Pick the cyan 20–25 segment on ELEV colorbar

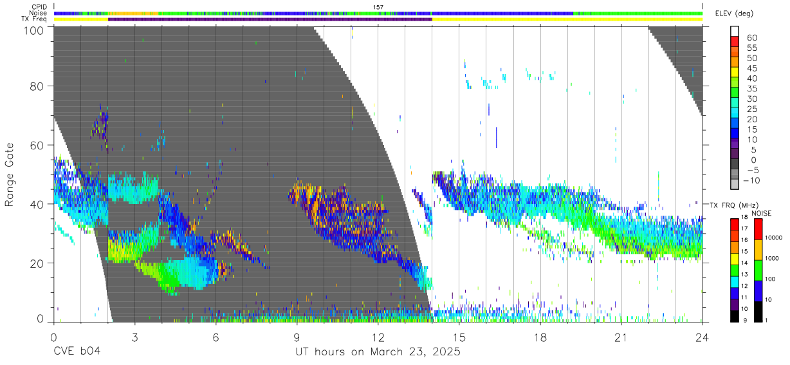point(735,114)
